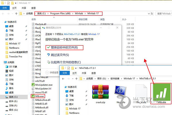Choose Replace the file in destination option
The image size is (172, 115).
pos(64,48)
